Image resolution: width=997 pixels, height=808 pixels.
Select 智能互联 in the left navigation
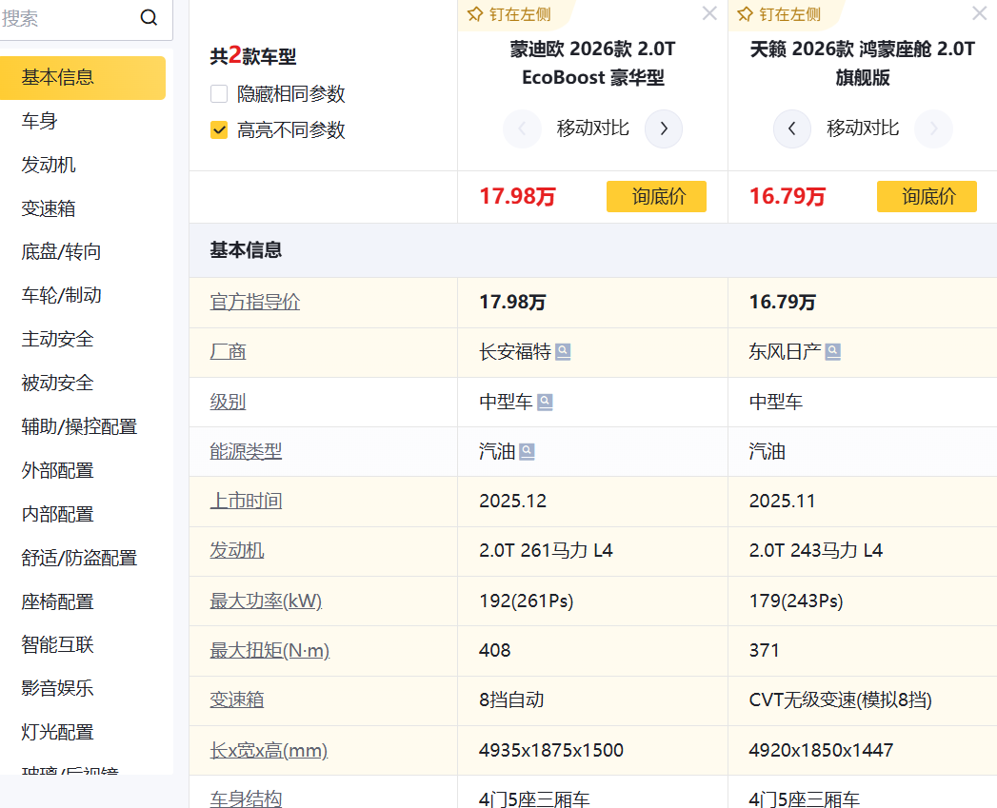58,644
